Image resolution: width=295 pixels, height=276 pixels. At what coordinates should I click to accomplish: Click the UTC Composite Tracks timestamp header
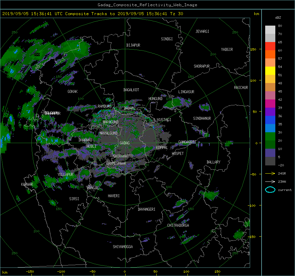[92, 14]
